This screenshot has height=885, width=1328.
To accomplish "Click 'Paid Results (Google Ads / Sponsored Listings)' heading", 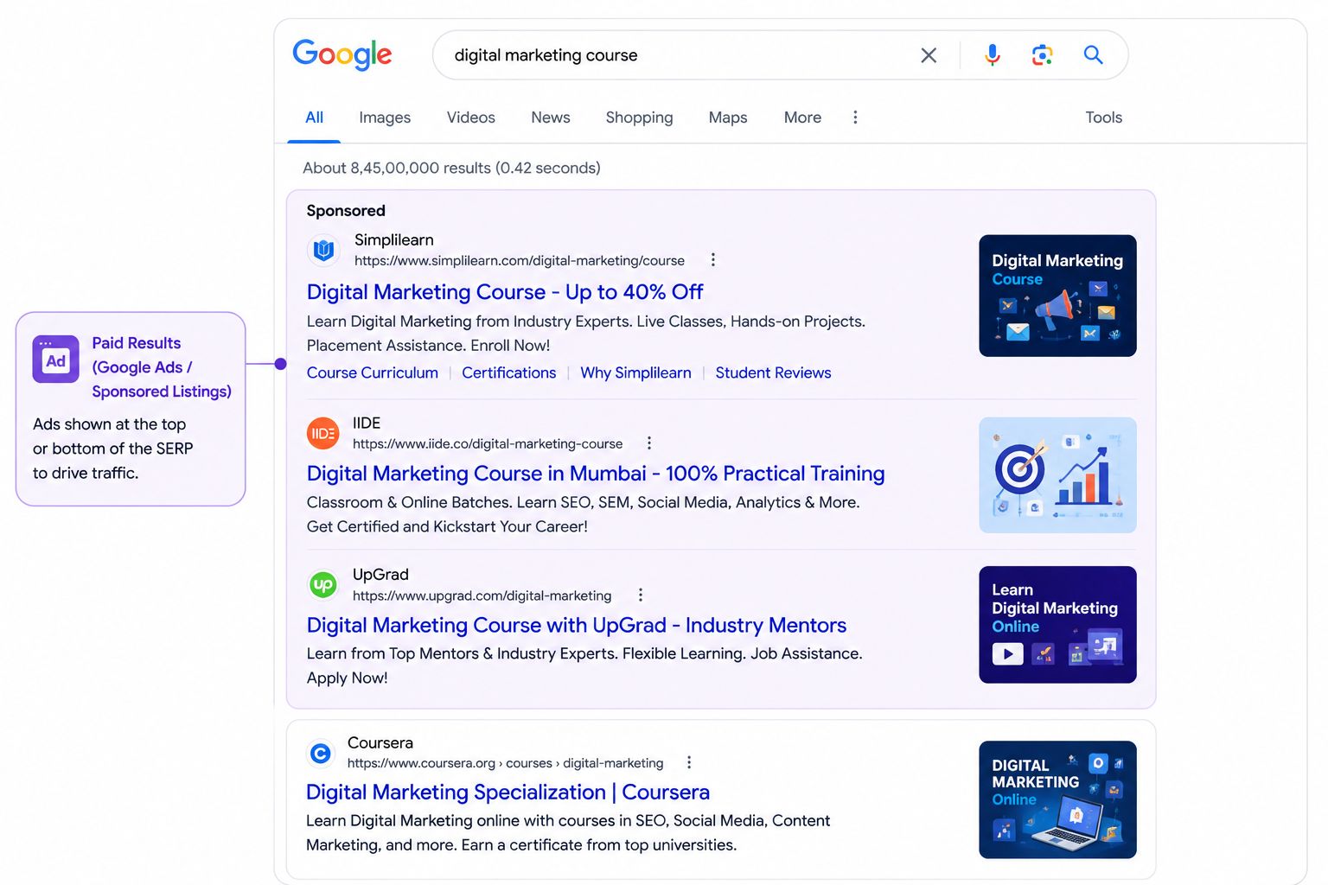I will pyautogui.click(x=162, y=367).
